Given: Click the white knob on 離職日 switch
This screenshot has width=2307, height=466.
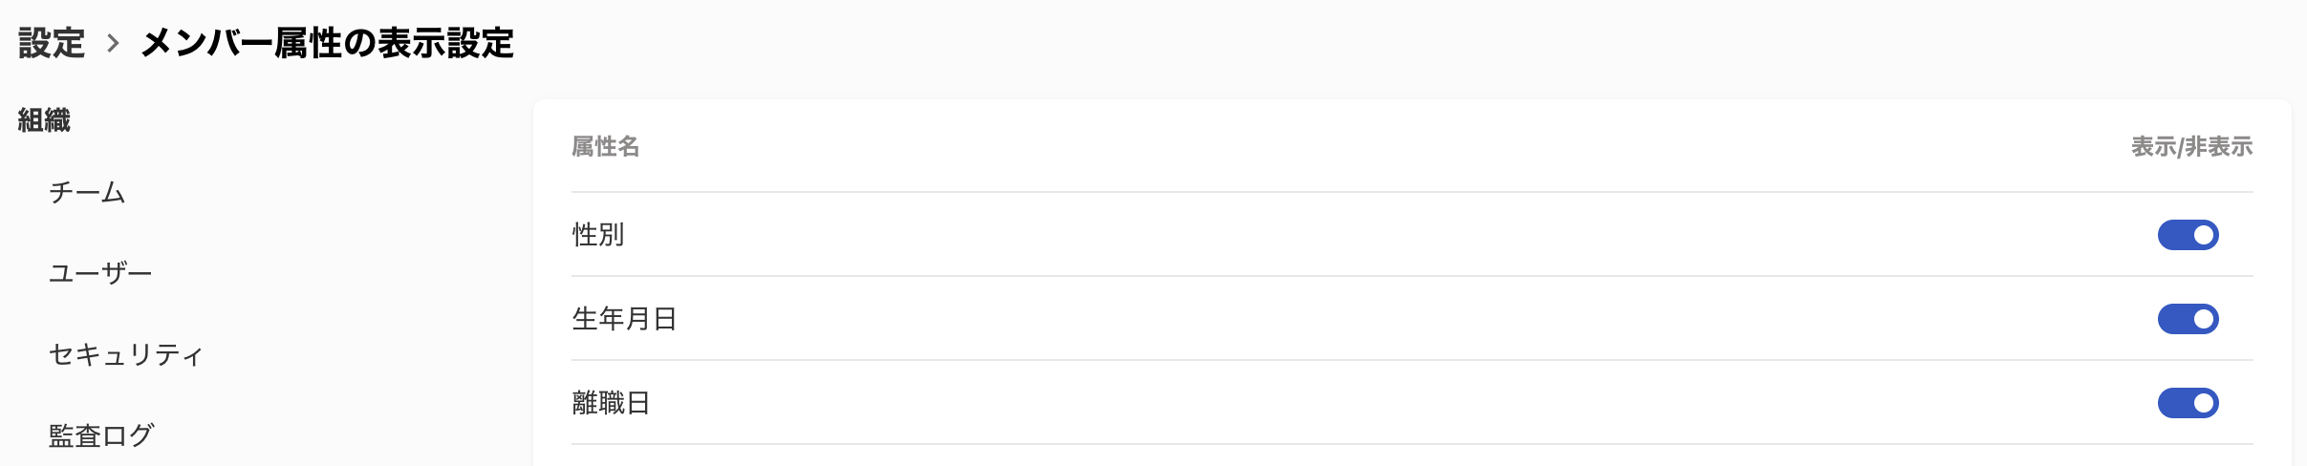Looking at the screenshot, I should [2204, 403].
